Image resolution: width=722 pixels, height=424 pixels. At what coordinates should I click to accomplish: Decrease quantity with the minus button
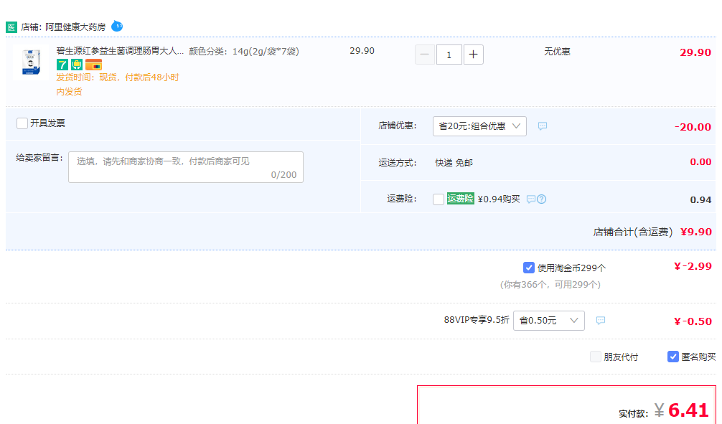[x=425, y=55]
